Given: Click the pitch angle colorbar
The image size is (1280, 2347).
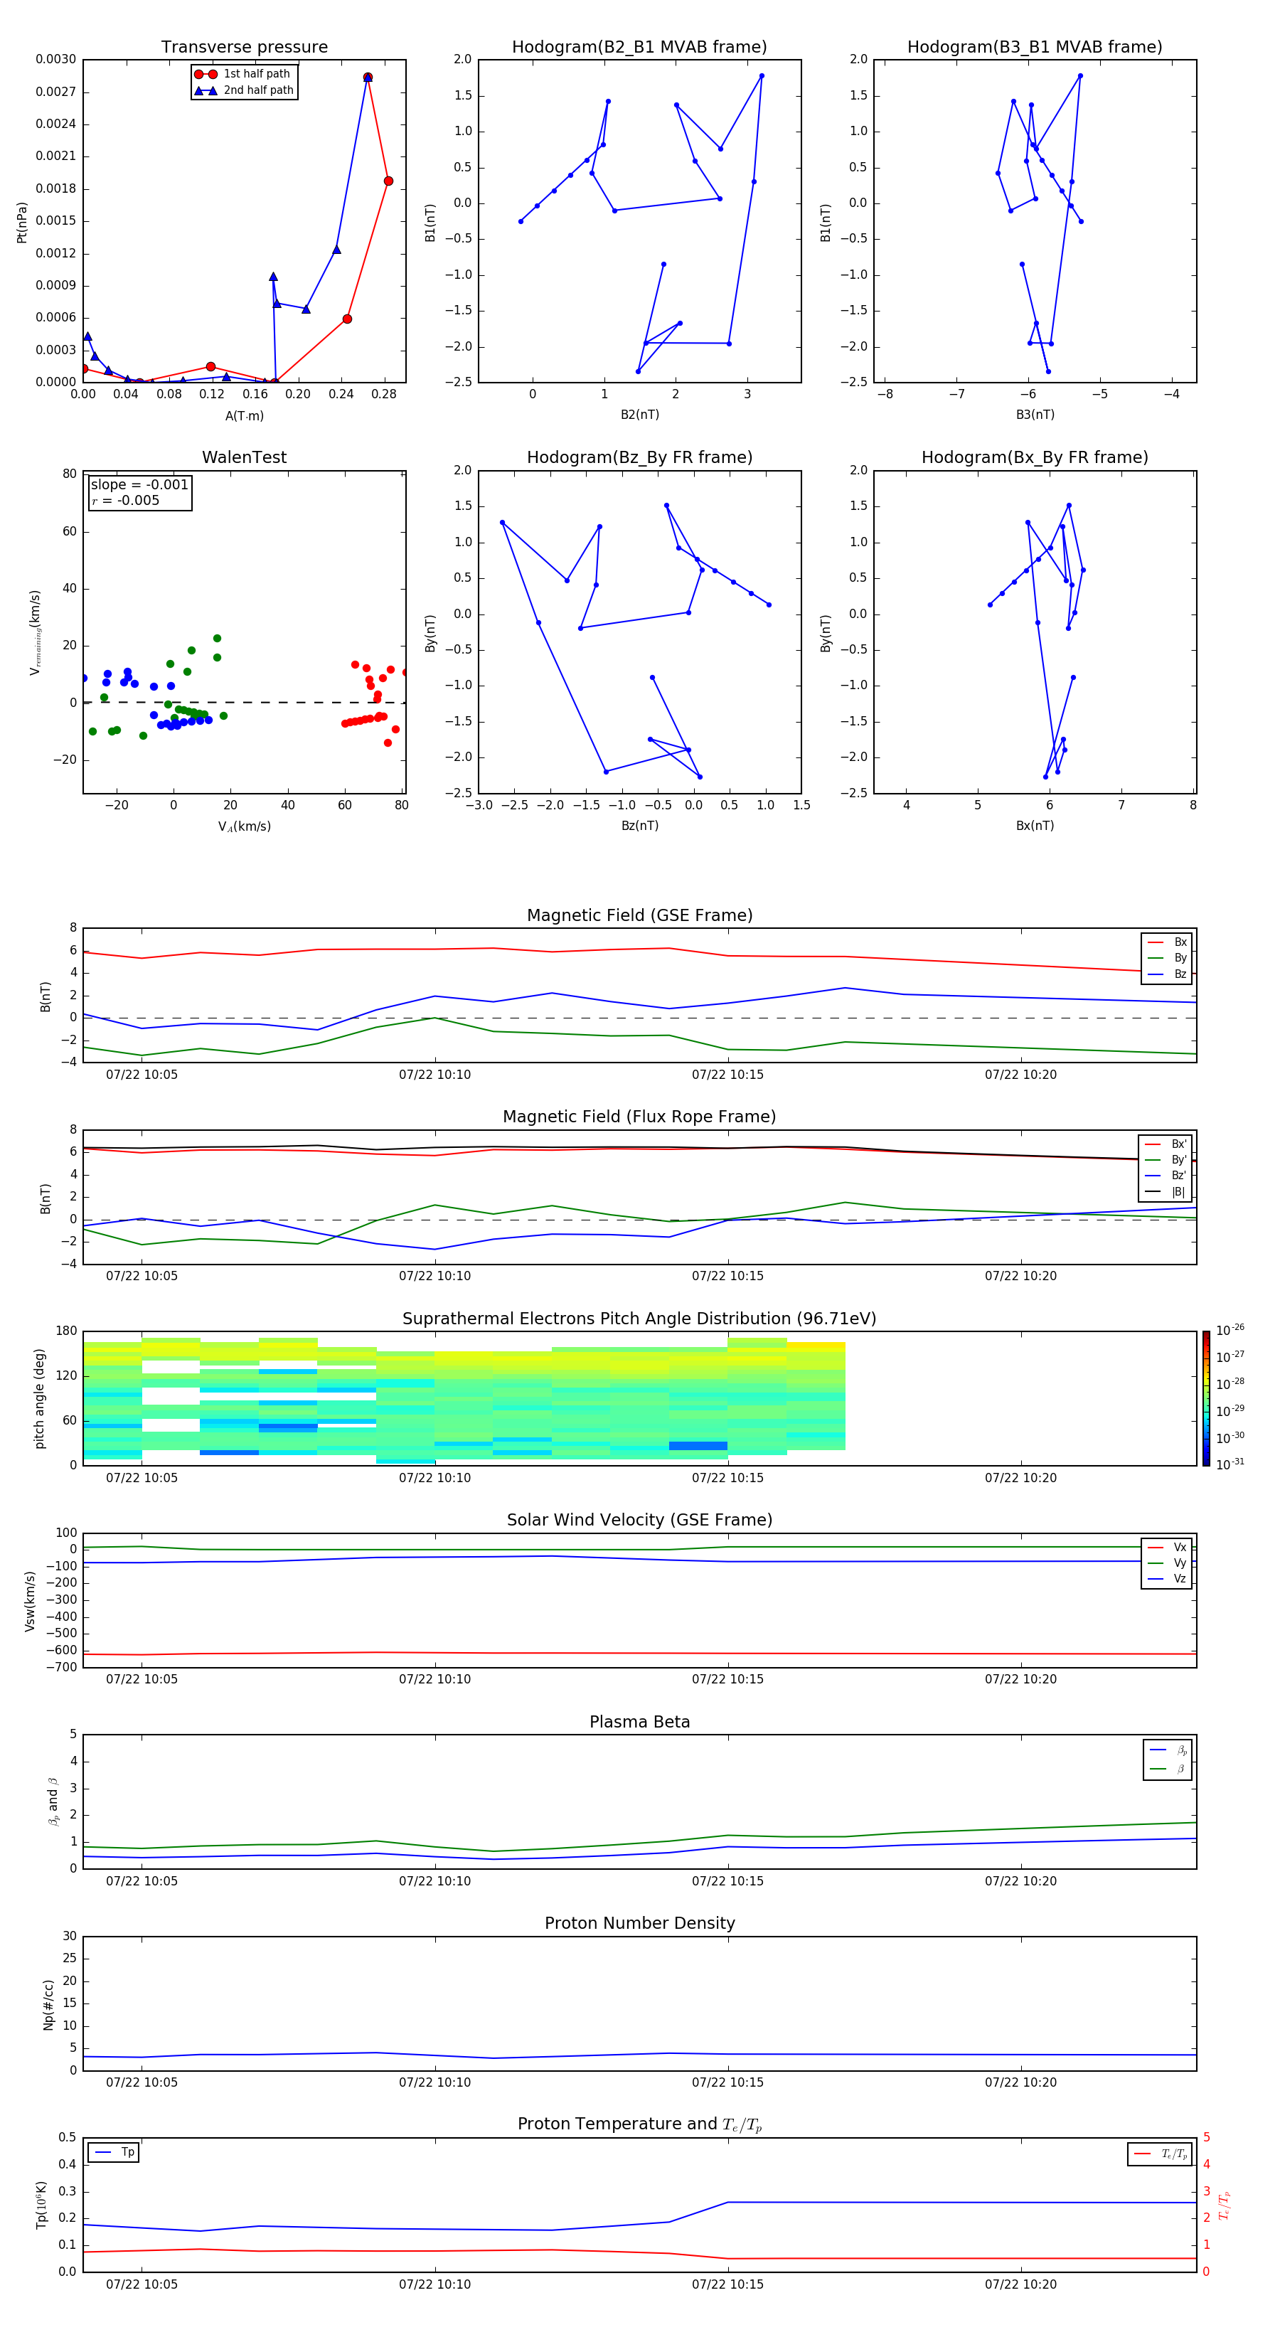Looking at the screenshot, I should click(1206, 1398).
